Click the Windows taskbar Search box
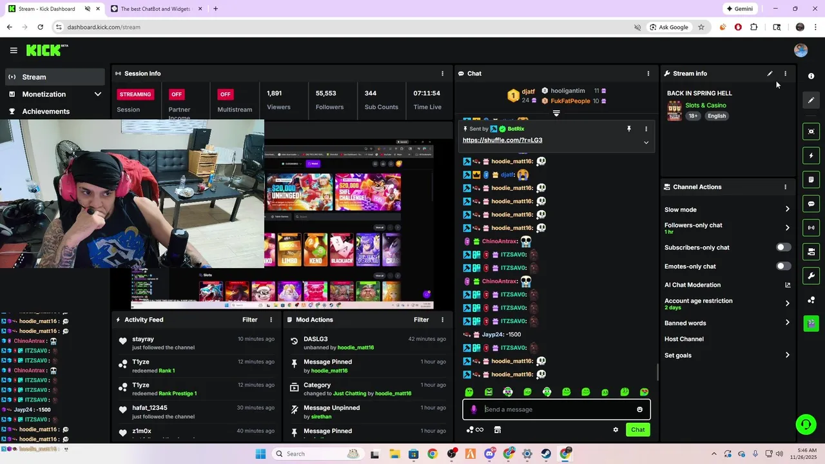 (318, 454)
